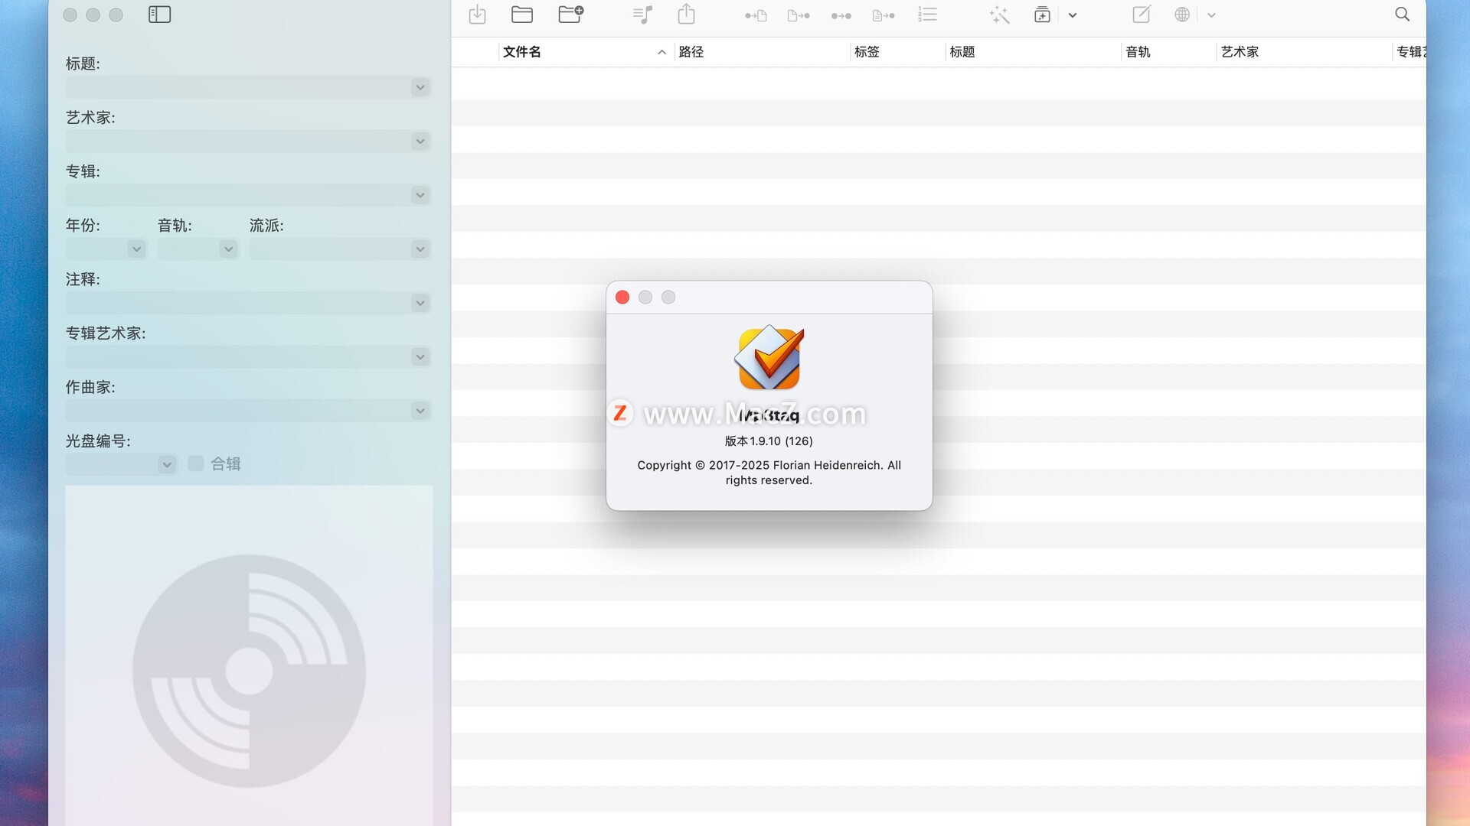Click the add folder icon with the plus badge

570,15
